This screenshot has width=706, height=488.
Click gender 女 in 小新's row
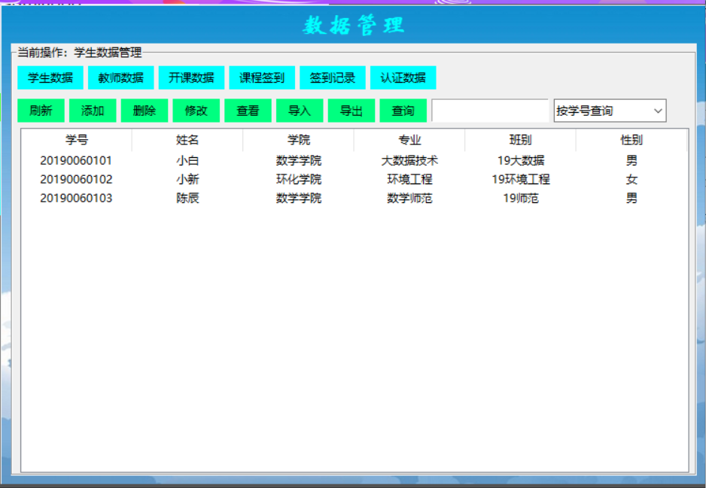631,180
